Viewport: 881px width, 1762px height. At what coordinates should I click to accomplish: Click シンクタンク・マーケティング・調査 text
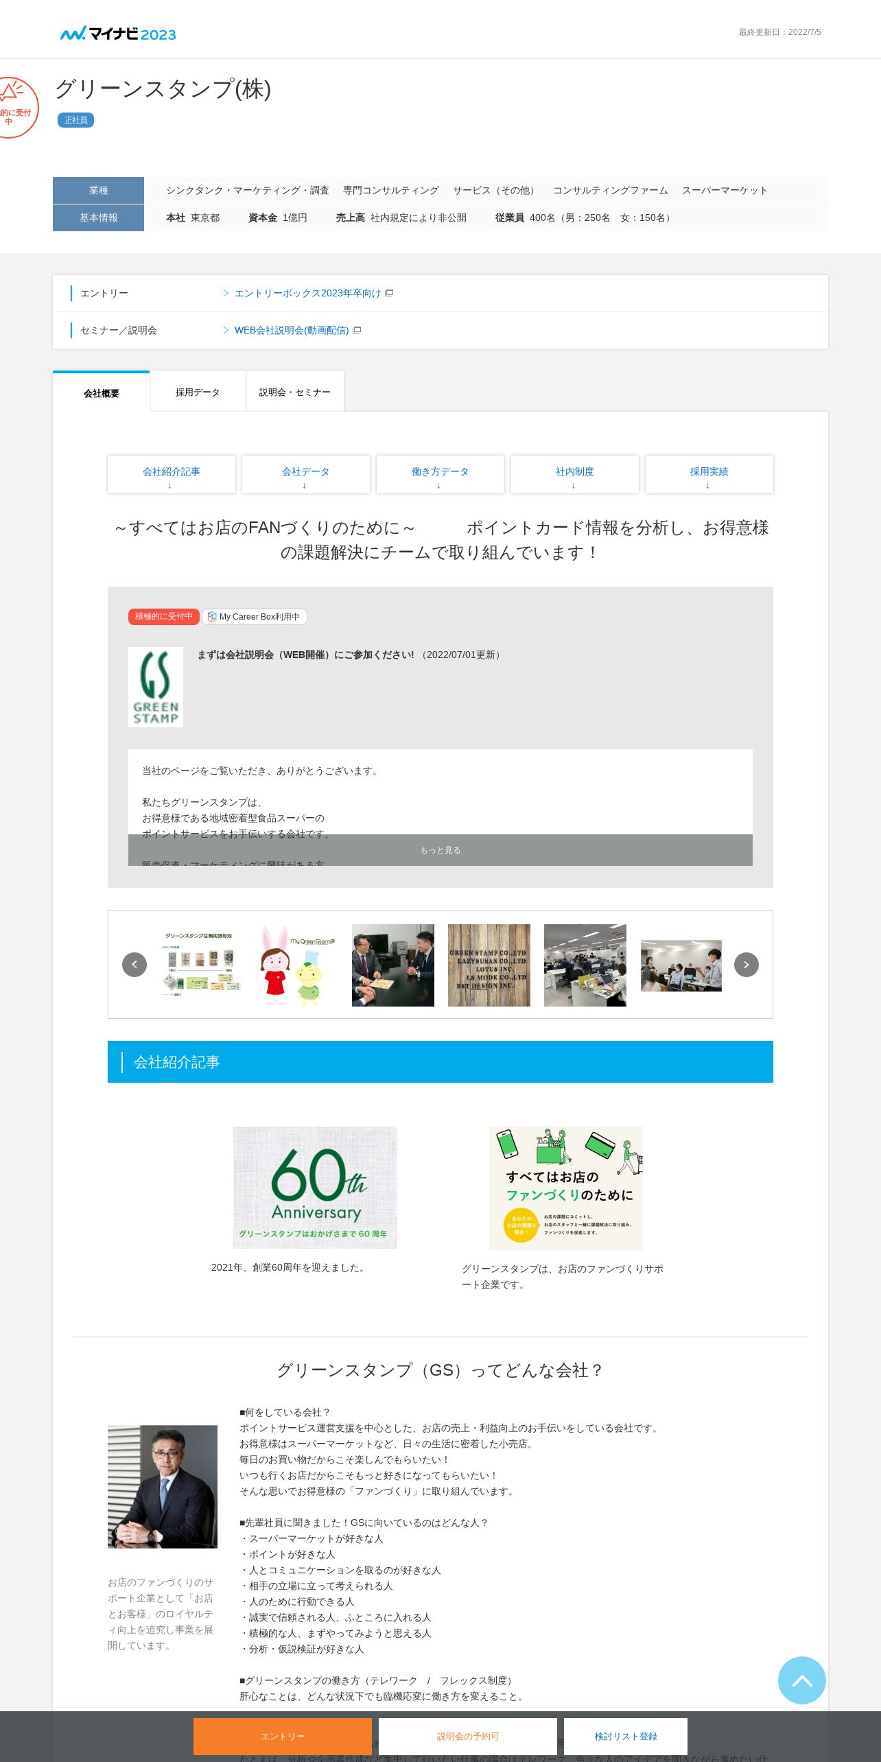[248, 191]
